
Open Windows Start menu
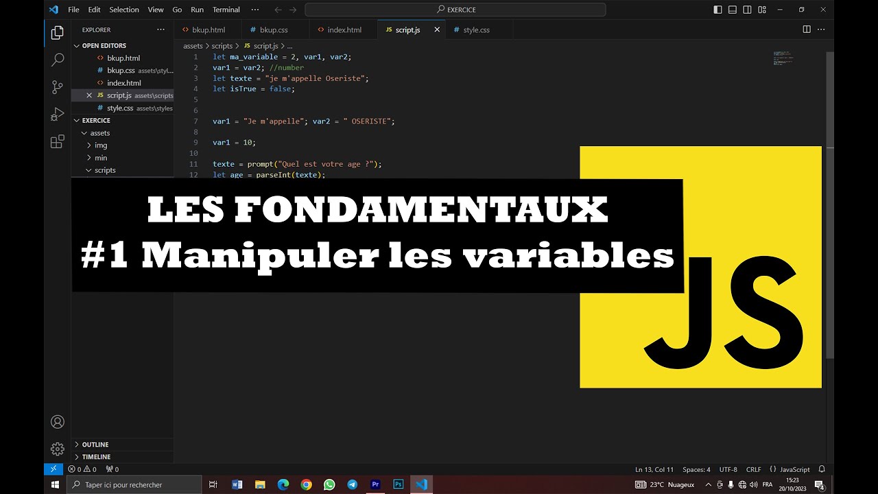[56, 484]
